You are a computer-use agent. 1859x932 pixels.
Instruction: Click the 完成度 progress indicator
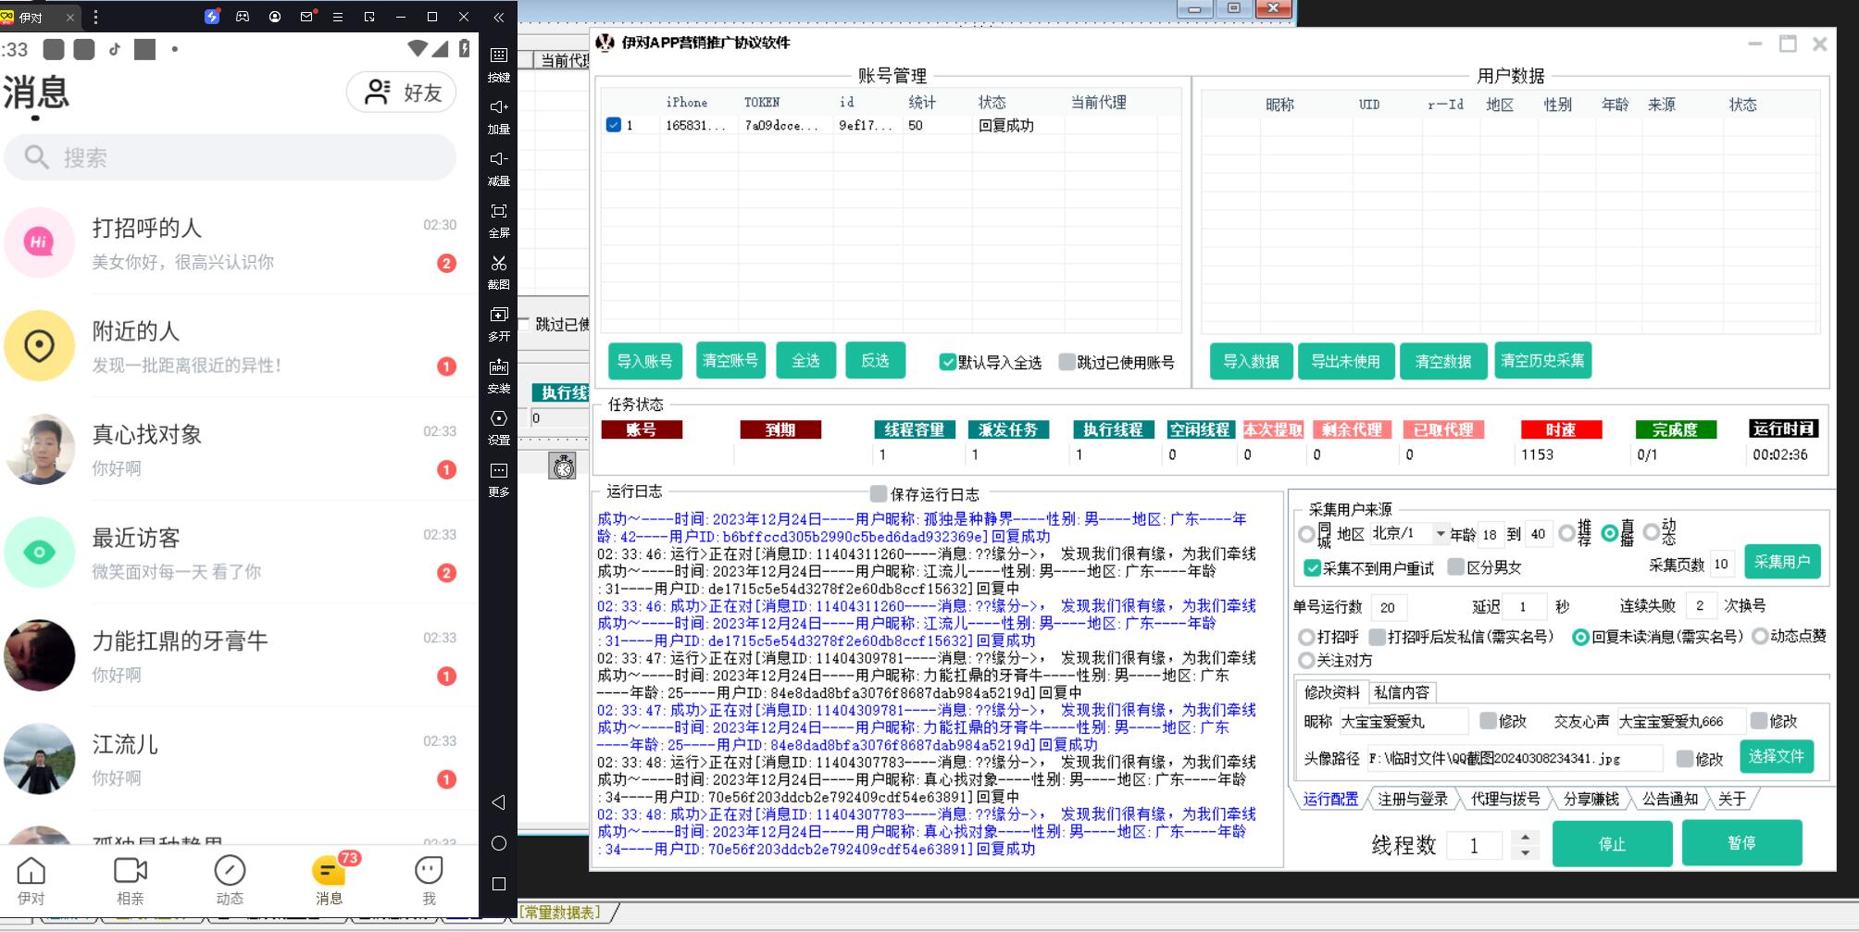[1677, 429]
